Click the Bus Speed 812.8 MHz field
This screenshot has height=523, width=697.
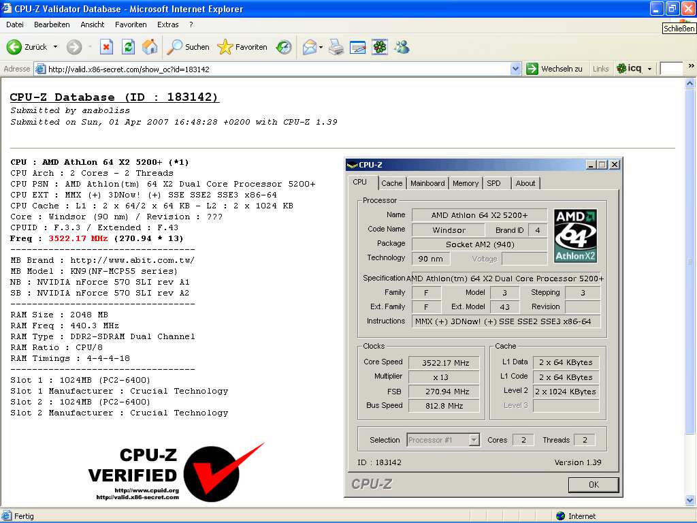pyautogui.click(x=444, y=406)
